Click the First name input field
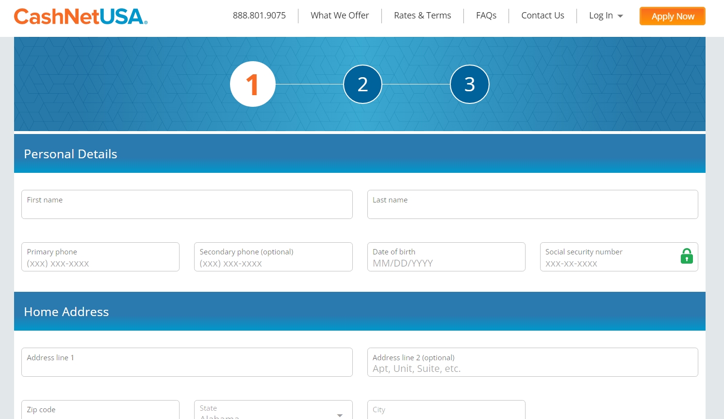The image size is (724, 419). coord(187,204)
